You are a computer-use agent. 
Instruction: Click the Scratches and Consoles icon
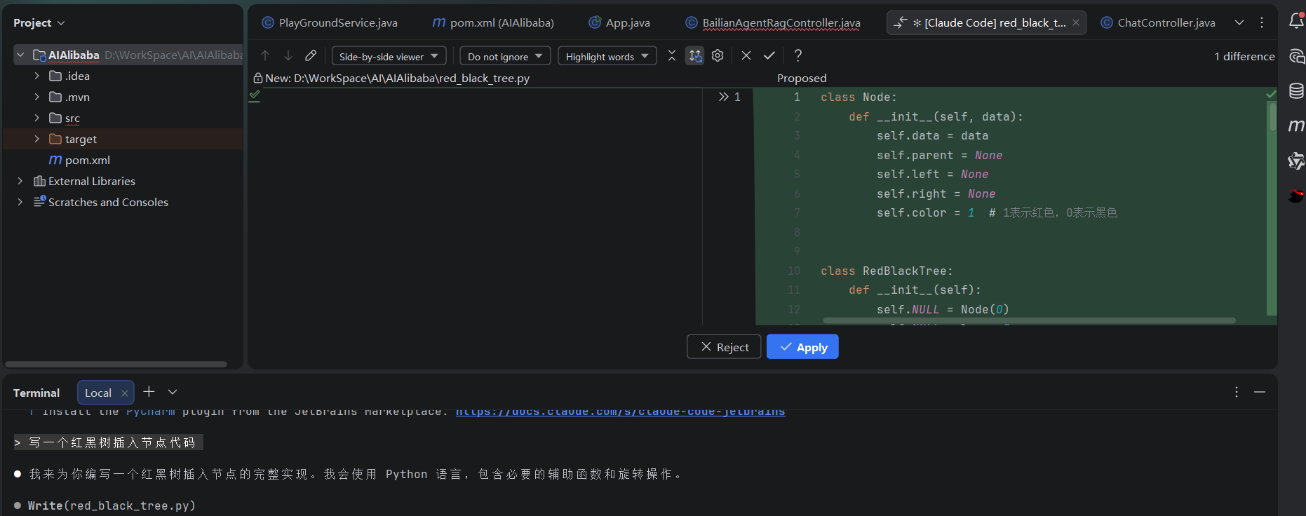point(40,202)
